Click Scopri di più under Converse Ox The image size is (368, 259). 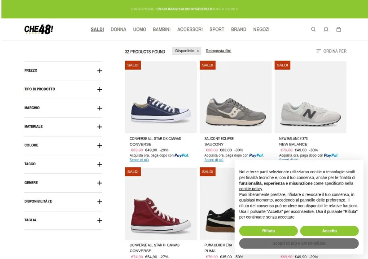click(x=139, y=160)
